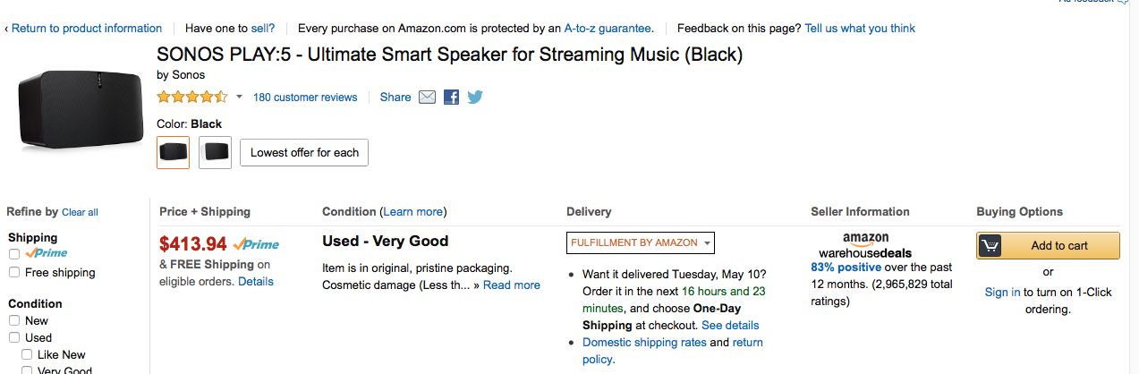The height and width of the screenshot is (374, 1139).
Task: Expand description with Read more link
Action: coord(512,285)
